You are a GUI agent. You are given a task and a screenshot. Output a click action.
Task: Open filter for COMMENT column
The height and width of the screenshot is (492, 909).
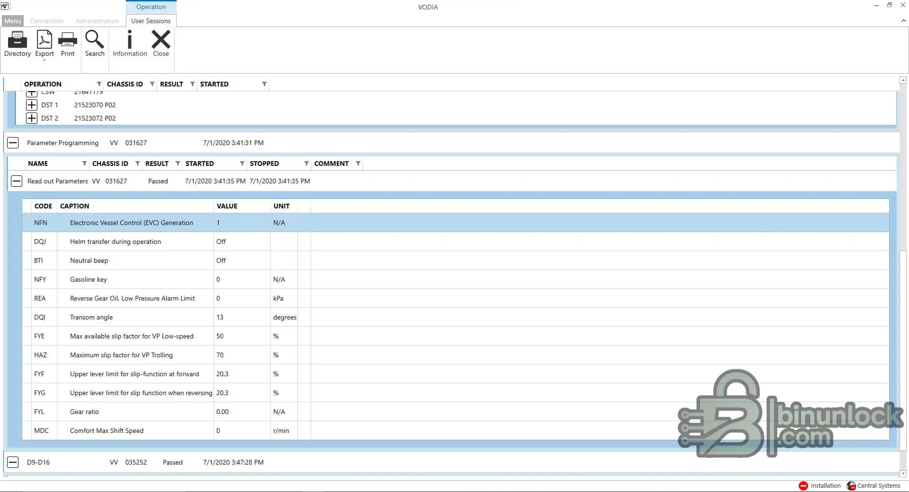[x=358, y=164]
